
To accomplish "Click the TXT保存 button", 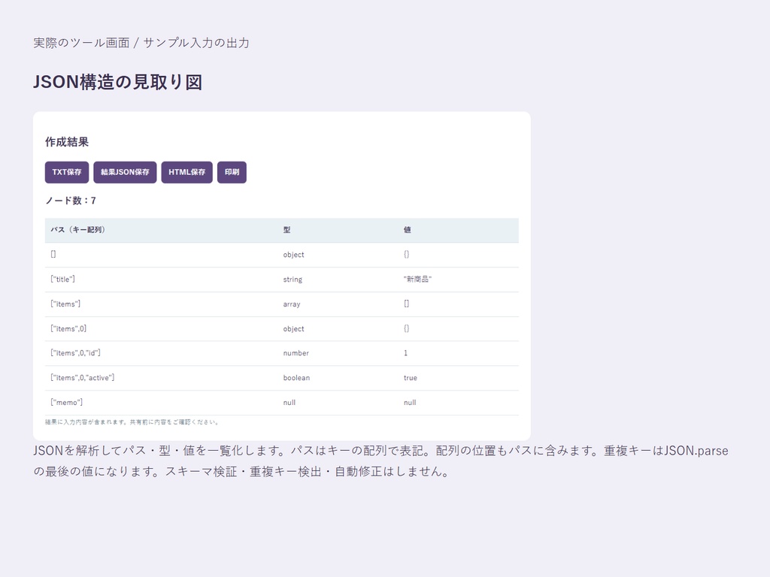I will (x=67, y=172).
